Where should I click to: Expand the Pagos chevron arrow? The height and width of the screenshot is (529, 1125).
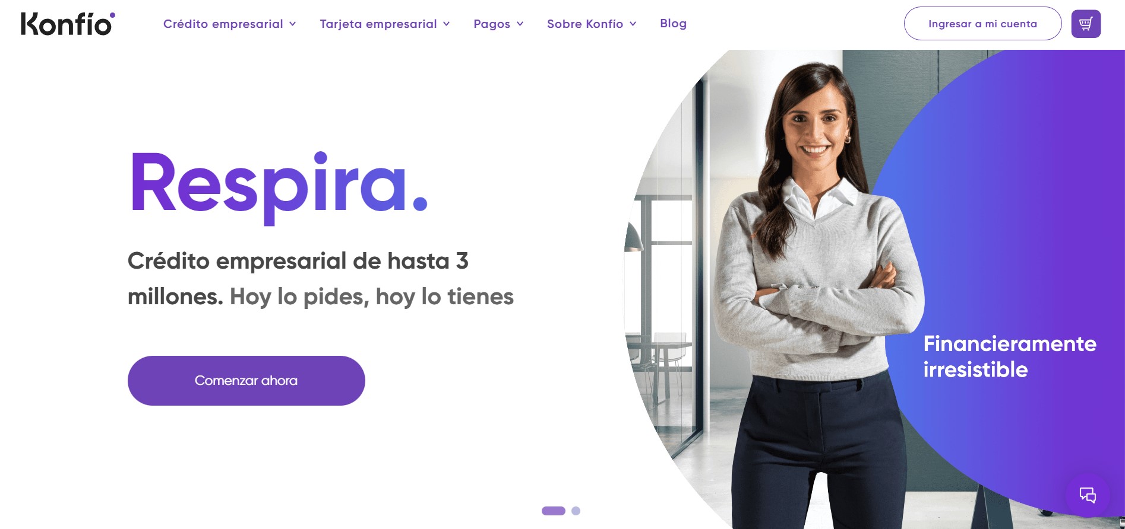[x=520, y=24]
